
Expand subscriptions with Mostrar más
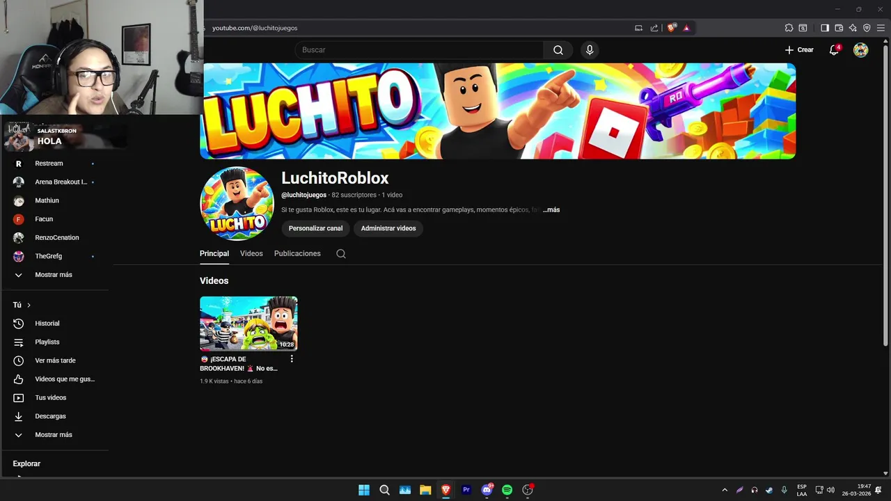click(54, 275)
